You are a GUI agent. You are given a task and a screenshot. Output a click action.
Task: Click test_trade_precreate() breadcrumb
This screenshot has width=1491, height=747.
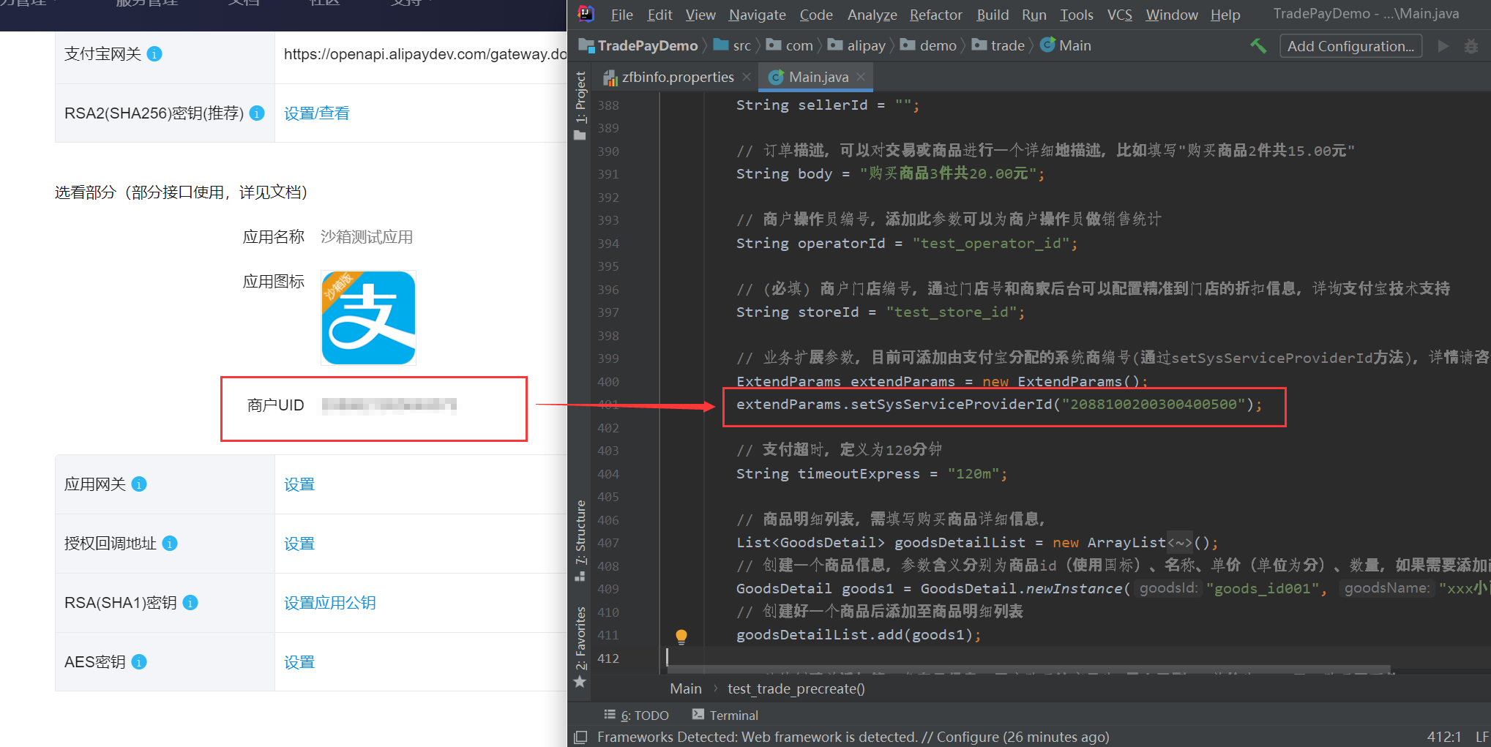[796, 688]
